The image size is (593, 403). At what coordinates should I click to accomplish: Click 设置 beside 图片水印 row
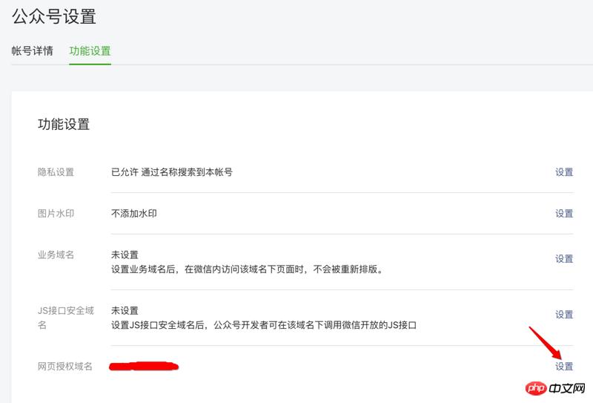click(x=564, y=214)
